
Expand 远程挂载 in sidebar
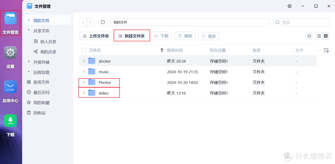click(x=29, y=72)
